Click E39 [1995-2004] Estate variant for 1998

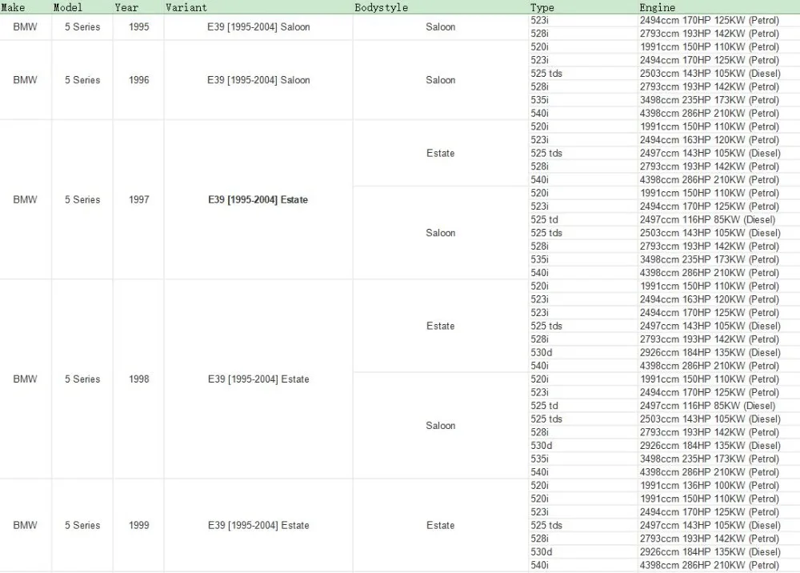click(x=258, y=379)
